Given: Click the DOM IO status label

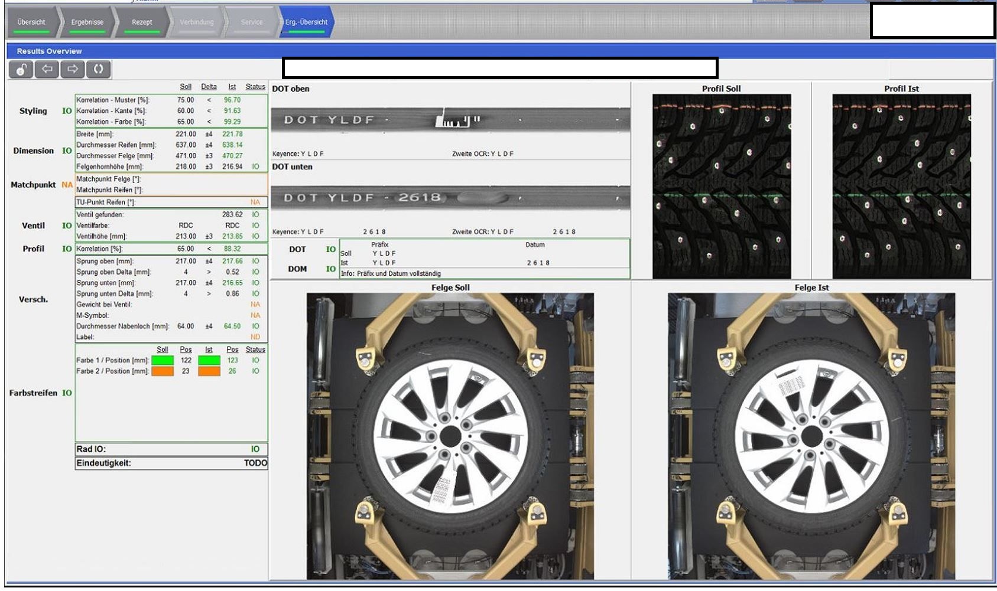Looking at the screenshot, I should [330, 269].
